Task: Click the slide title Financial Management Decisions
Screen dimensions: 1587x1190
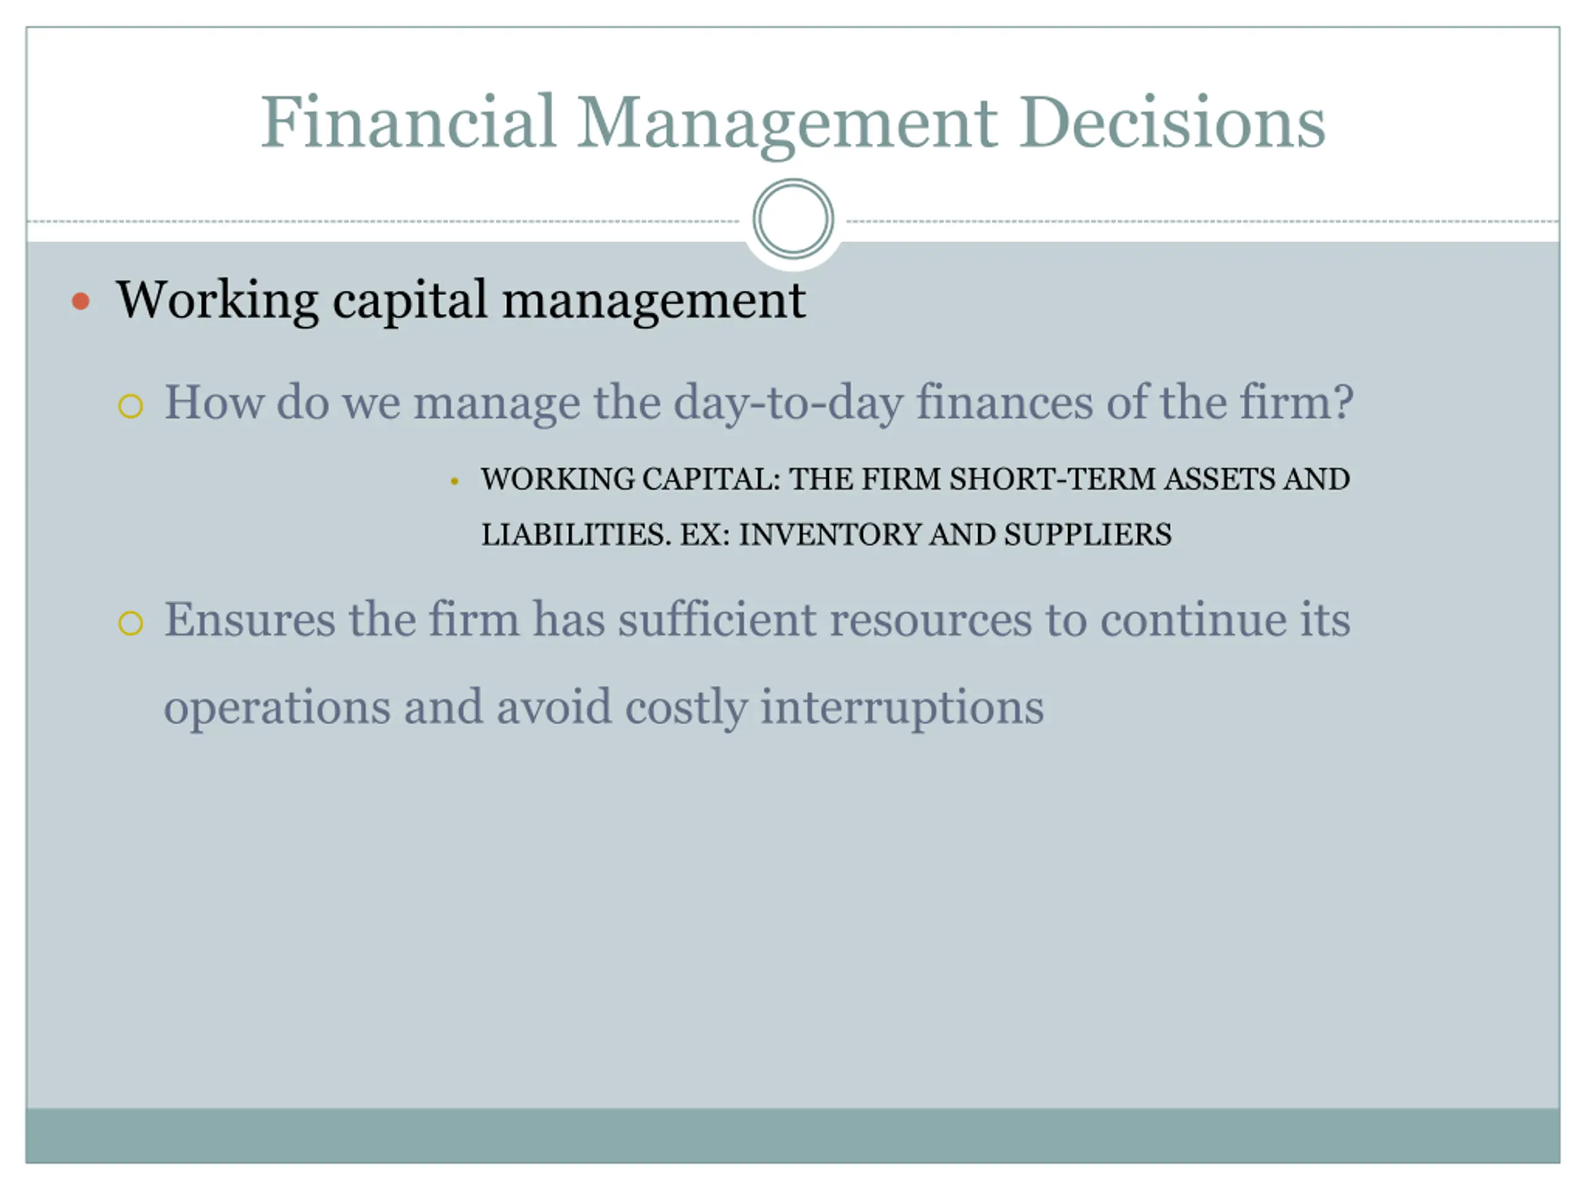Action: pyautogui.click(x=792, y=123)
